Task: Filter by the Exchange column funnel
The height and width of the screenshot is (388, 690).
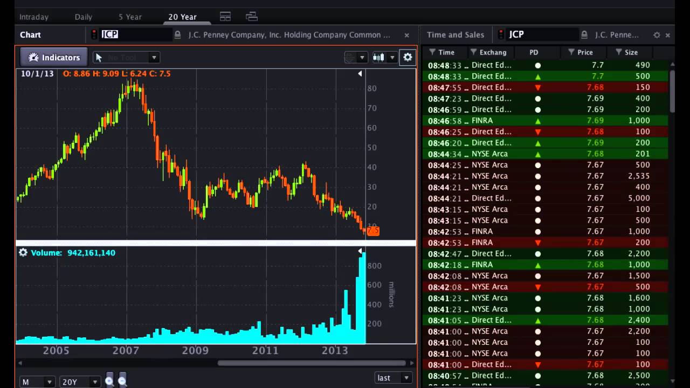Action: coord(473,52)
